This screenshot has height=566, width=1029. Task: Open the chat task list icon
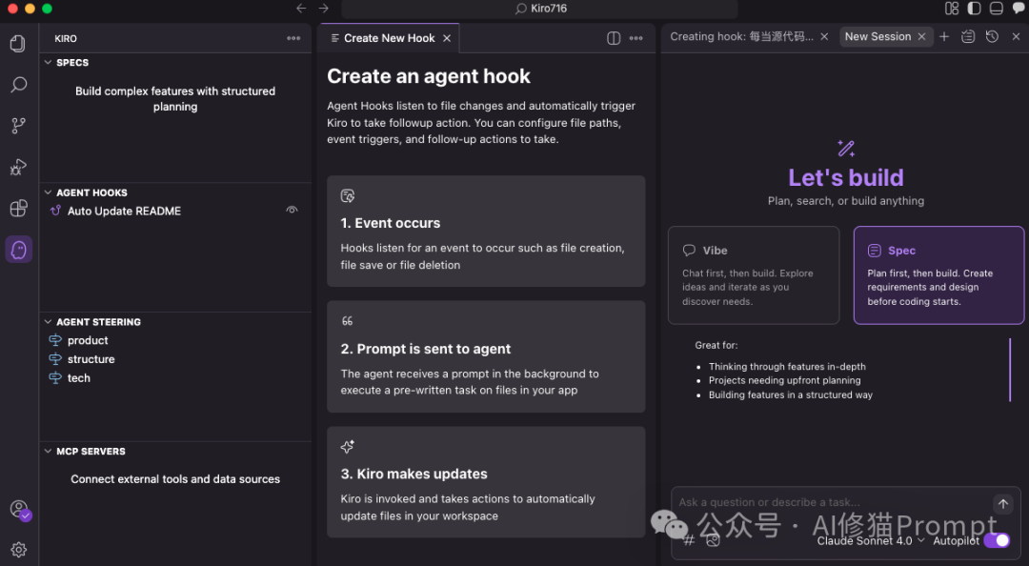[x=968, y=37]
